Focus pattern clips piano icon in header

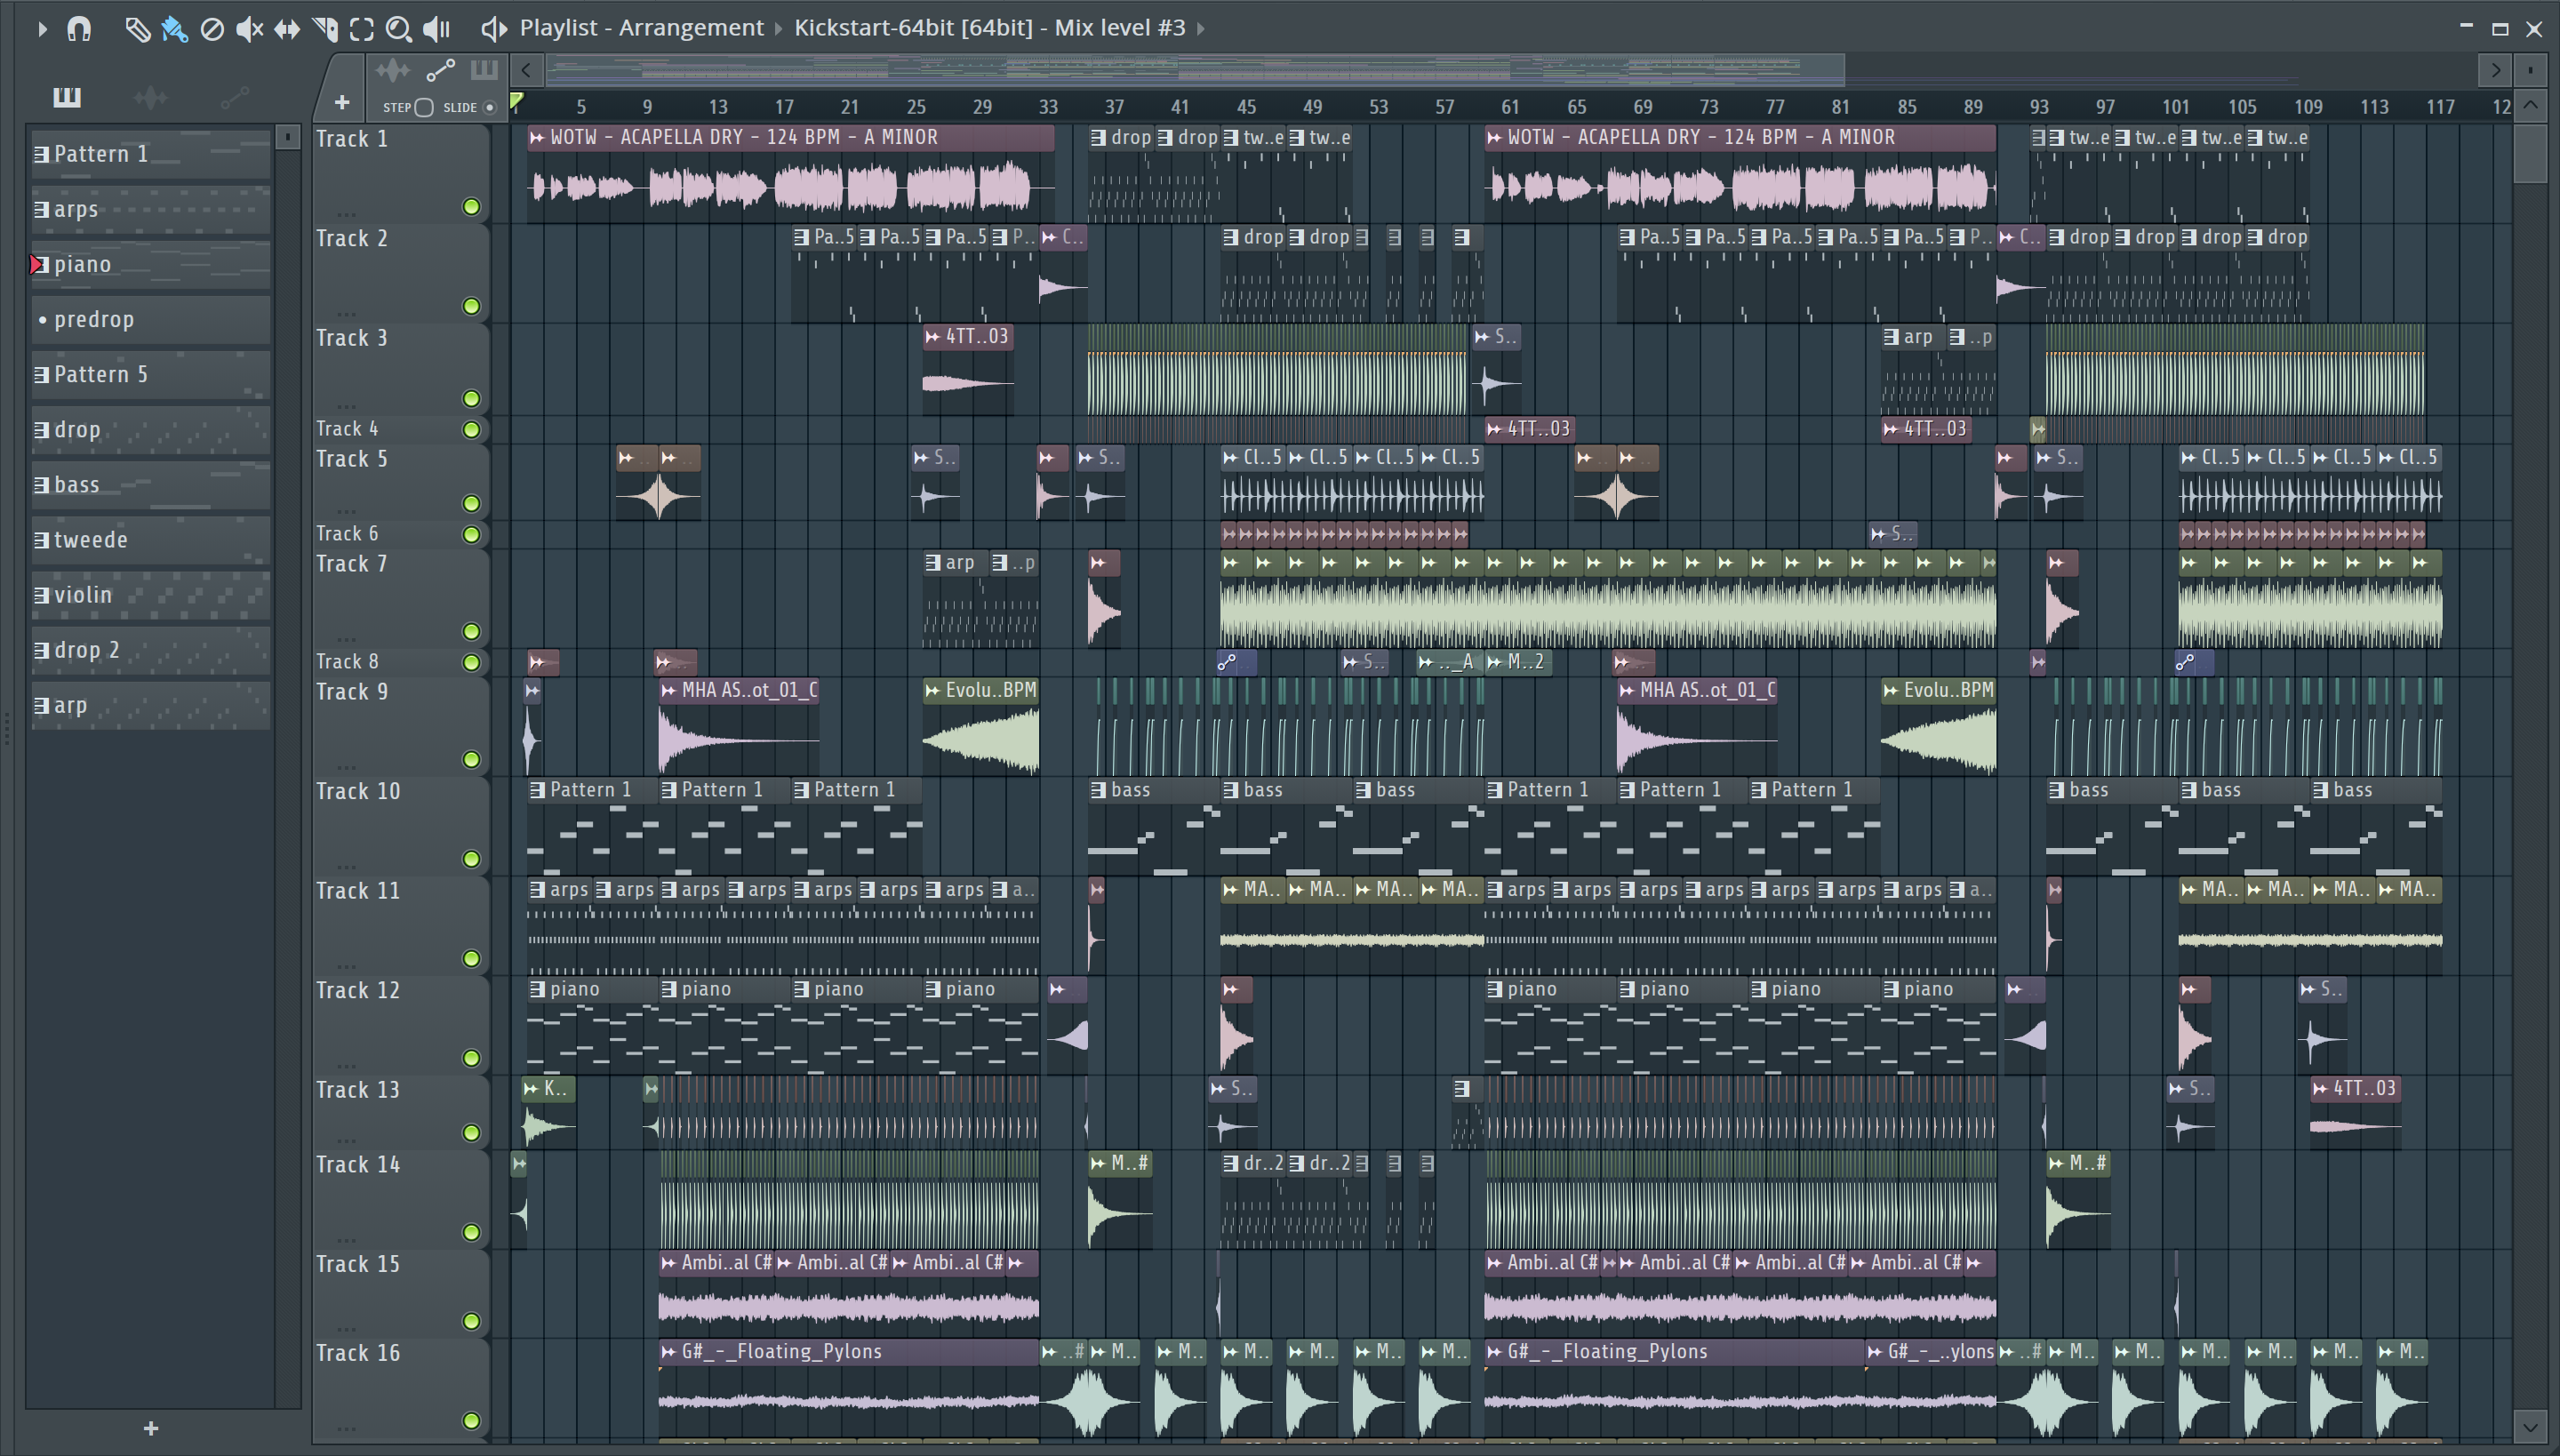pyautogui.click(x=484, y=70)
